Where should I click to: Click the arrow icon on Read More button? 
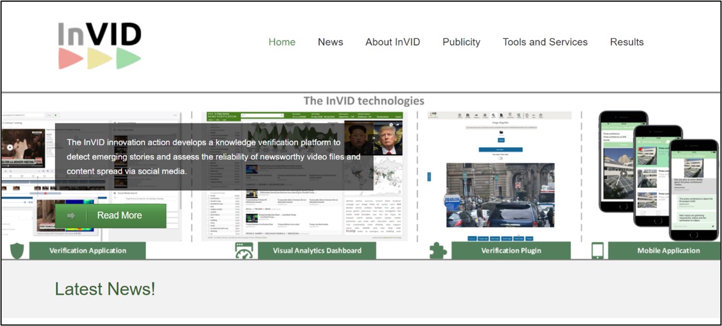[x=71, y=216]
